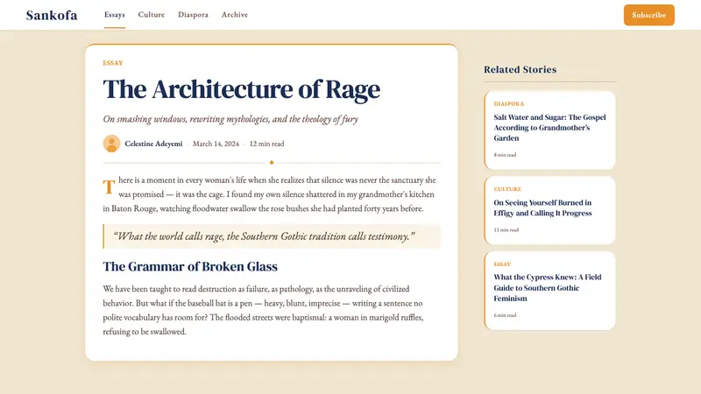Click the March 14, 2024 date
Screen dimensions: 701x394
tap(216, 144)
